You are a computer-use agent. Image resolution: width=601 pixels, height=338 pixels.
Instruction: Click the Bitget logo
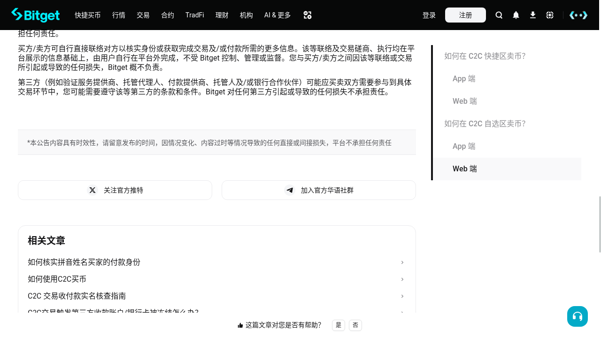point(35,15)
